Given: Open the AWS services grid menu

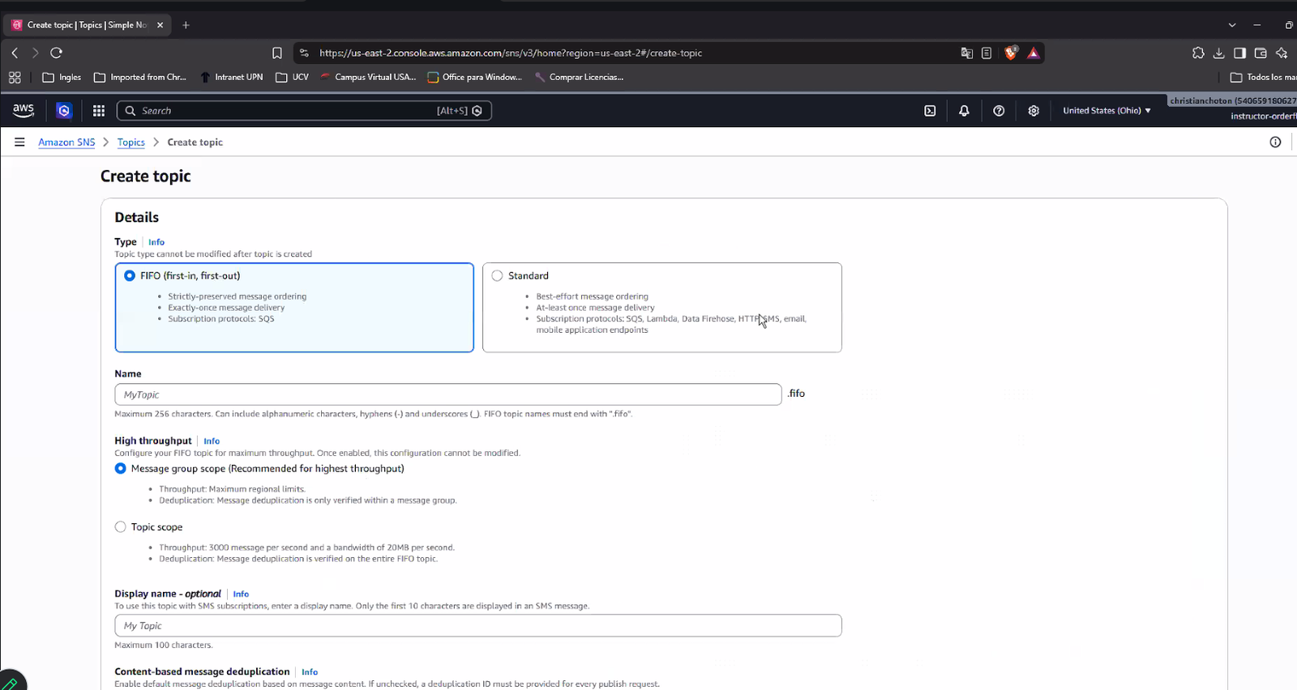Looking at the screenshot, I should point(99,111).
